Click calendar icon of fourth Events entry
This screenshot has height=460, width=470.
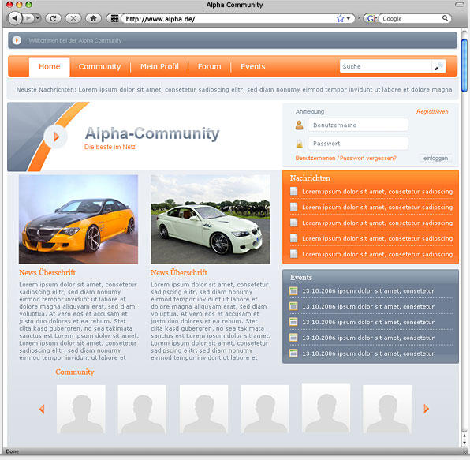293,338
